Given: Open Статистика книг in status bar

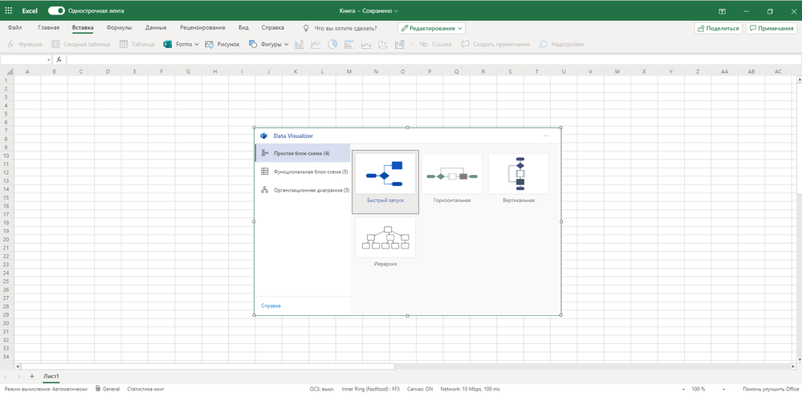Looking at the screenshot, I should 146,389.
